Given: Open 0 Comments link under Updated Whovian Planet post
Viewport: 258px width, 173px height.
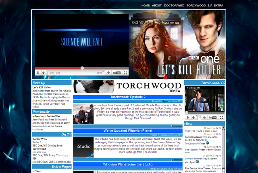Looking at the screenshot, I should pyautogui.click(x=177, y=160).
